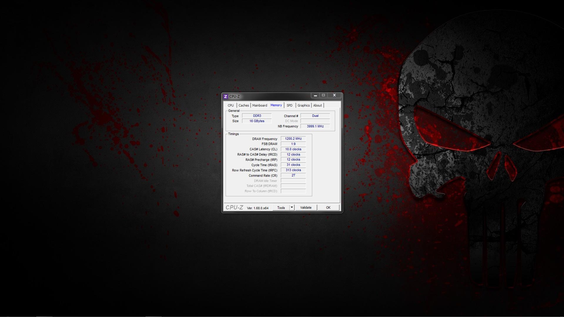Click the DDR3 type field
Screen dimensions: 564x317
[x=257, y=116]
